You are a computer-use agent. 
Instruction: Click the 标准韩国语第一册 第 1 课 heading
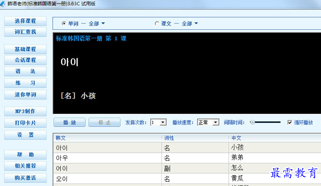(x=91, y=39)
